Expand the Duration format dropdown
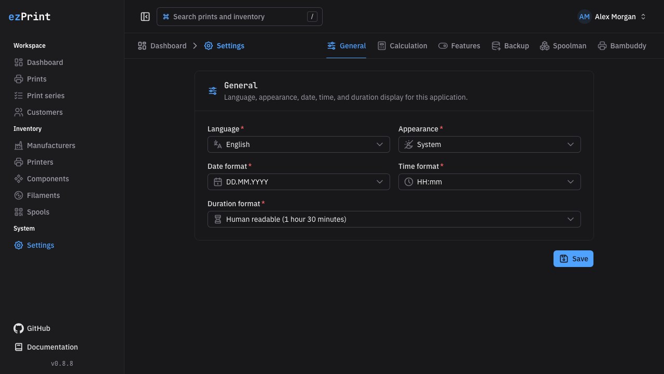 click(394, 219)
